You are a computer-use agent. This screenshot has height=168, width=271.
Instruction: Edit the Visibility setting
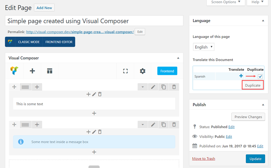(229, 137)
